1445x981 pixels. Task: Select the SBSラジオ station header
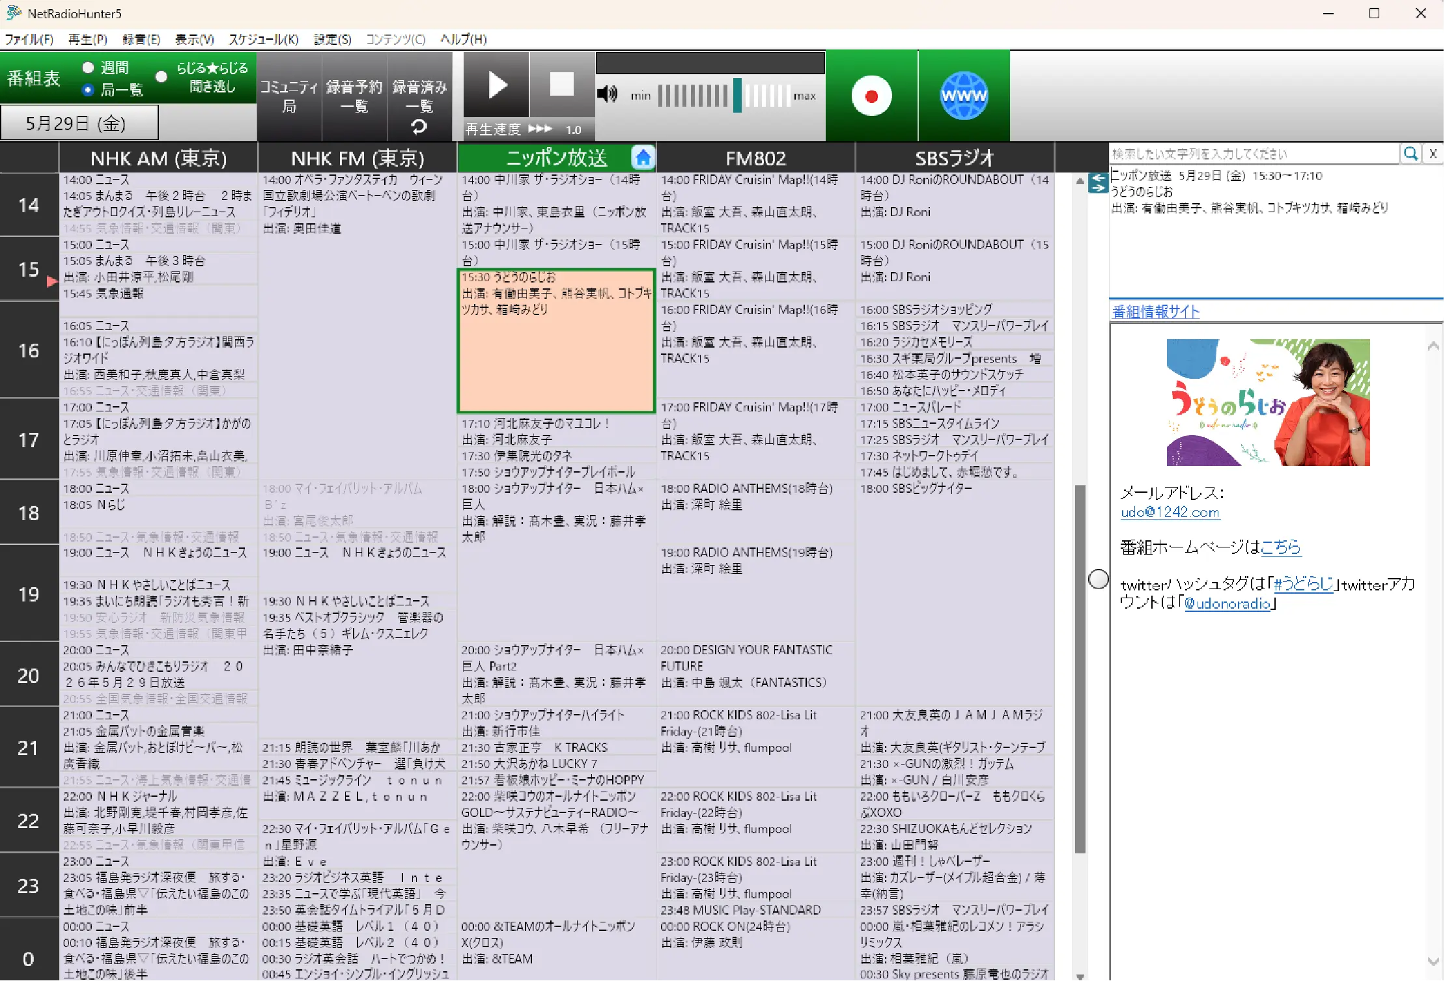point(955,158)
